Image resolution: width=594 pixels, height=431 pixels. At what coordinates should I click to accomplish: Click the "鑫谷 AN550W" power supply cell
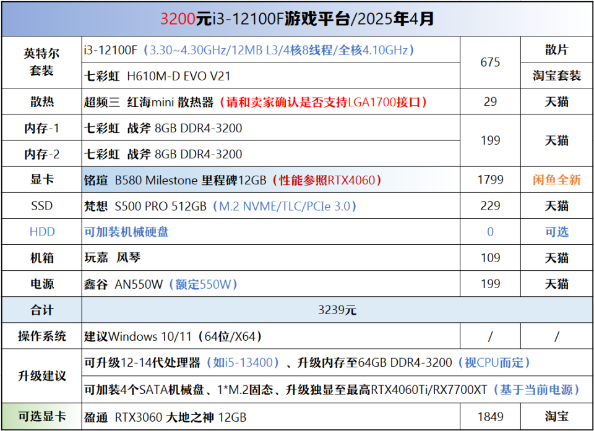[x=271, y=284]
